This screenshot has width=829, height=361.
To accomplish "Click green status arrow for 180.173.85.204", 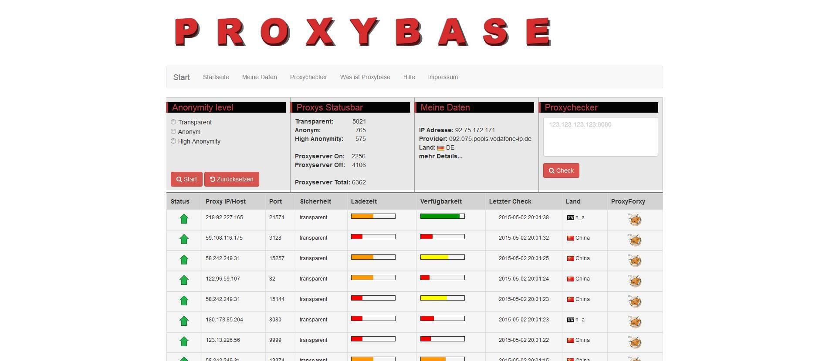I will tap(184, 321).
